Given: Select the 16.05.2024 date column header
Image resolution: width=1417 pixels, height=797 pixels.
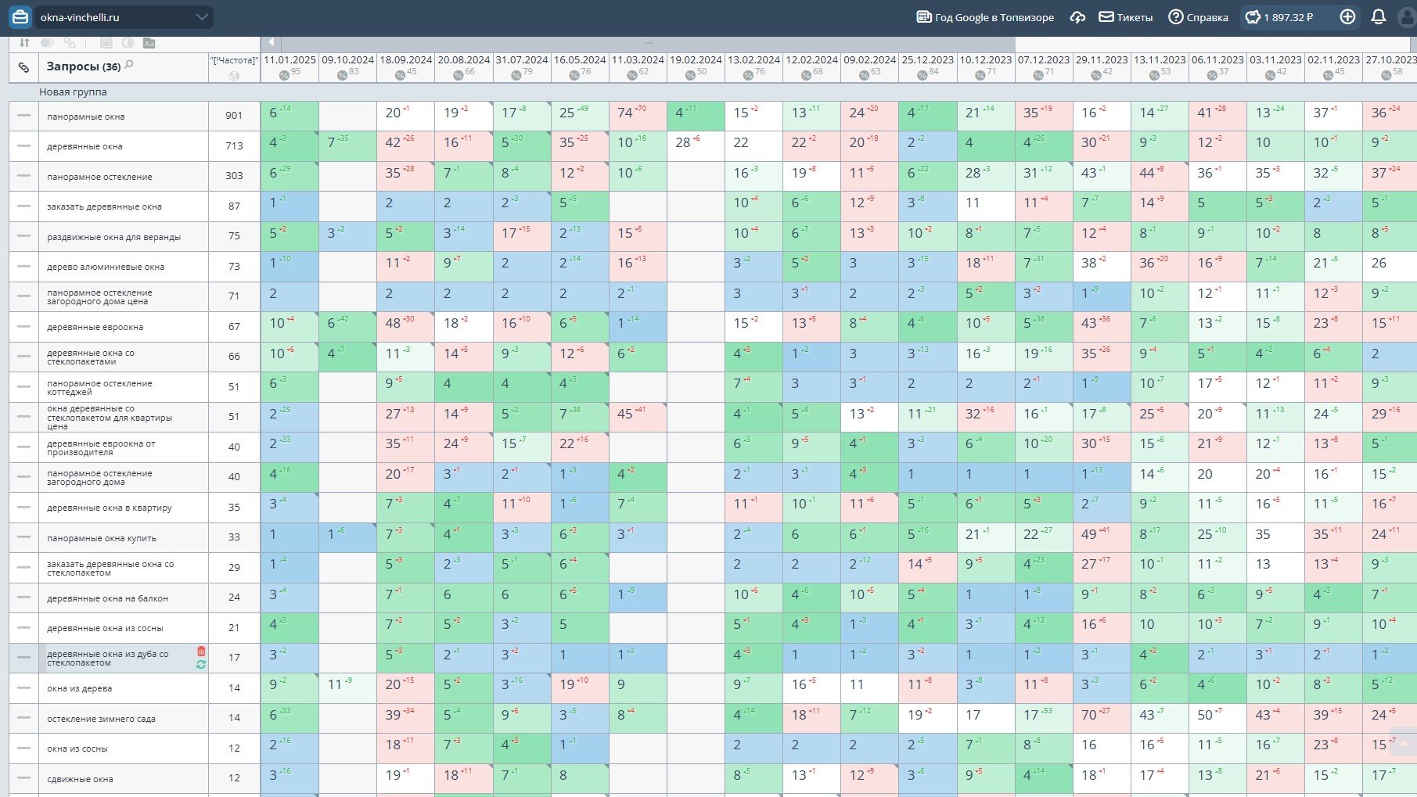Looking at the screenshot, I should click(580, 59).
